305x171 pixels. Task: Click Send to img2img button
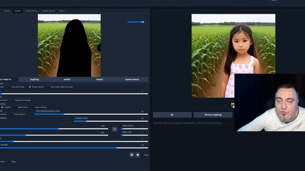click(x=213, y=115)
